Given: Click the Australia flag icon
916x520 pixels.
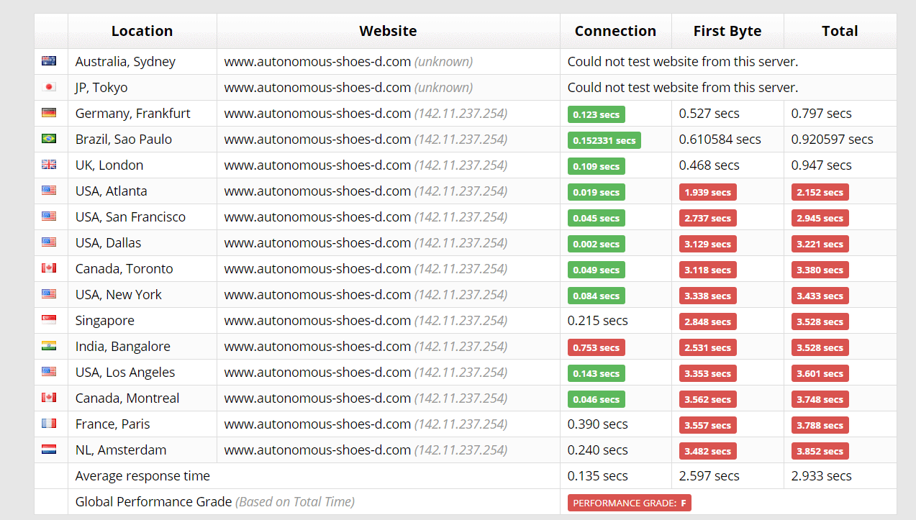Looking at the screenshot, I should (x=49, y=61).
